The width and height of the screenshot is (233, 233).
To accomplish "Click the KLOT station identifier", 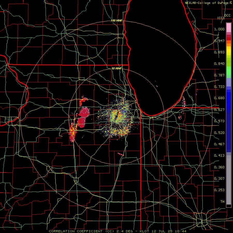I will coord(144,231).
